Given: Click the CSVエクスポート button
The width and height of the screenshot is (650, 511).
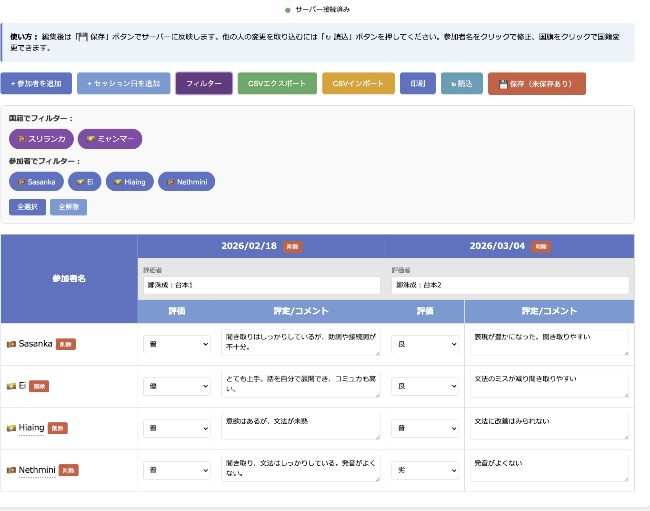Looking at the screenshot, I should tap(277, 83).
